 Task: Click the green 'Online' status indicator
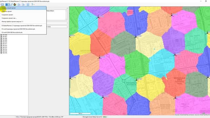point(105,117)
